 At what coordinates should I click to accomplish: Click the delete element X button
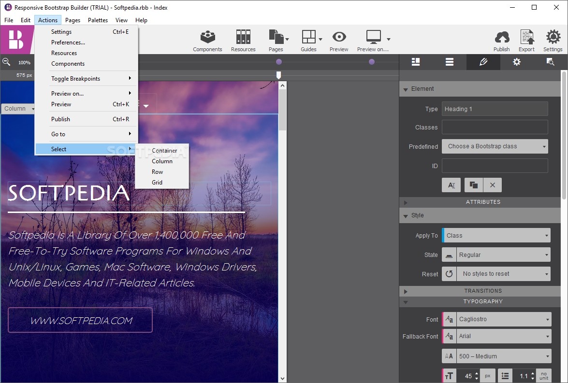(492, 185)
